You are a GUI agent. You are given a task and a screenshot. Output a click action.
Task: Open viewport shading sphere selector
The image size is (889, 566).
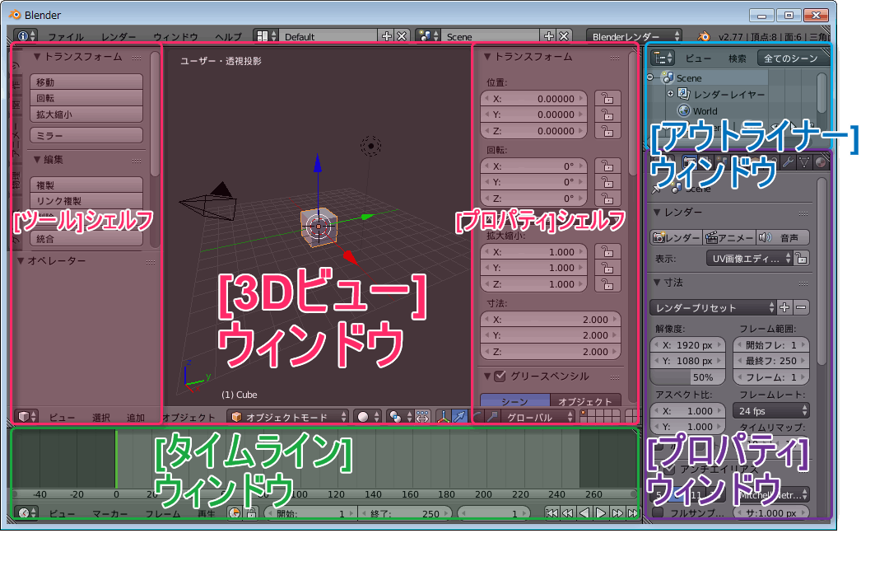click(368, 417)
